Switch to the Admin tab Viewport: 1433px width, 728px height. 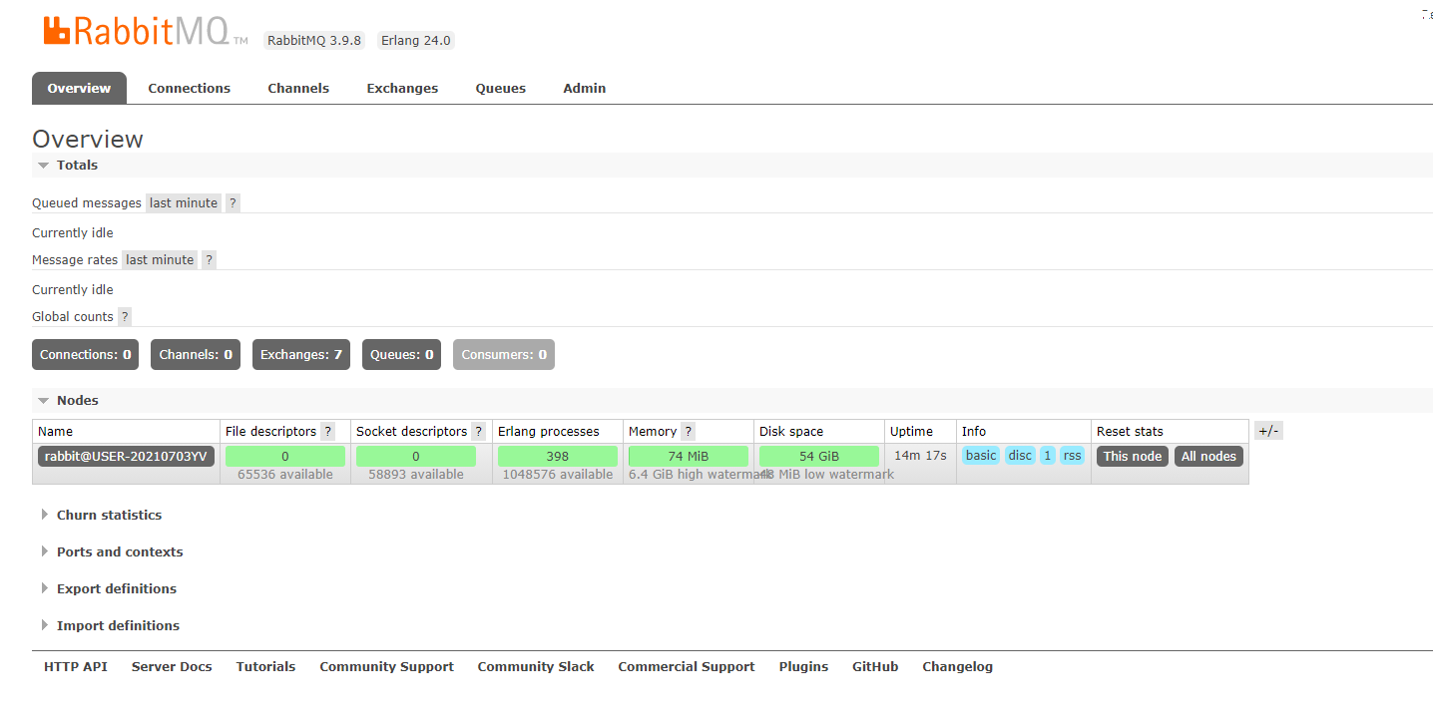pos(585,88)
